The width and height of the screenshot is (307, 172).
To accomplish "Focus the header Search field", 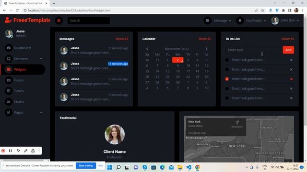I will pos(88,21).
